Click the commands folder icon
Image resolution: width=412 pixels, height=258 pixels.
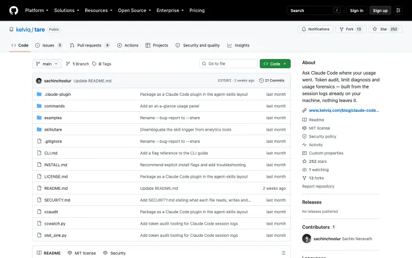39,106
